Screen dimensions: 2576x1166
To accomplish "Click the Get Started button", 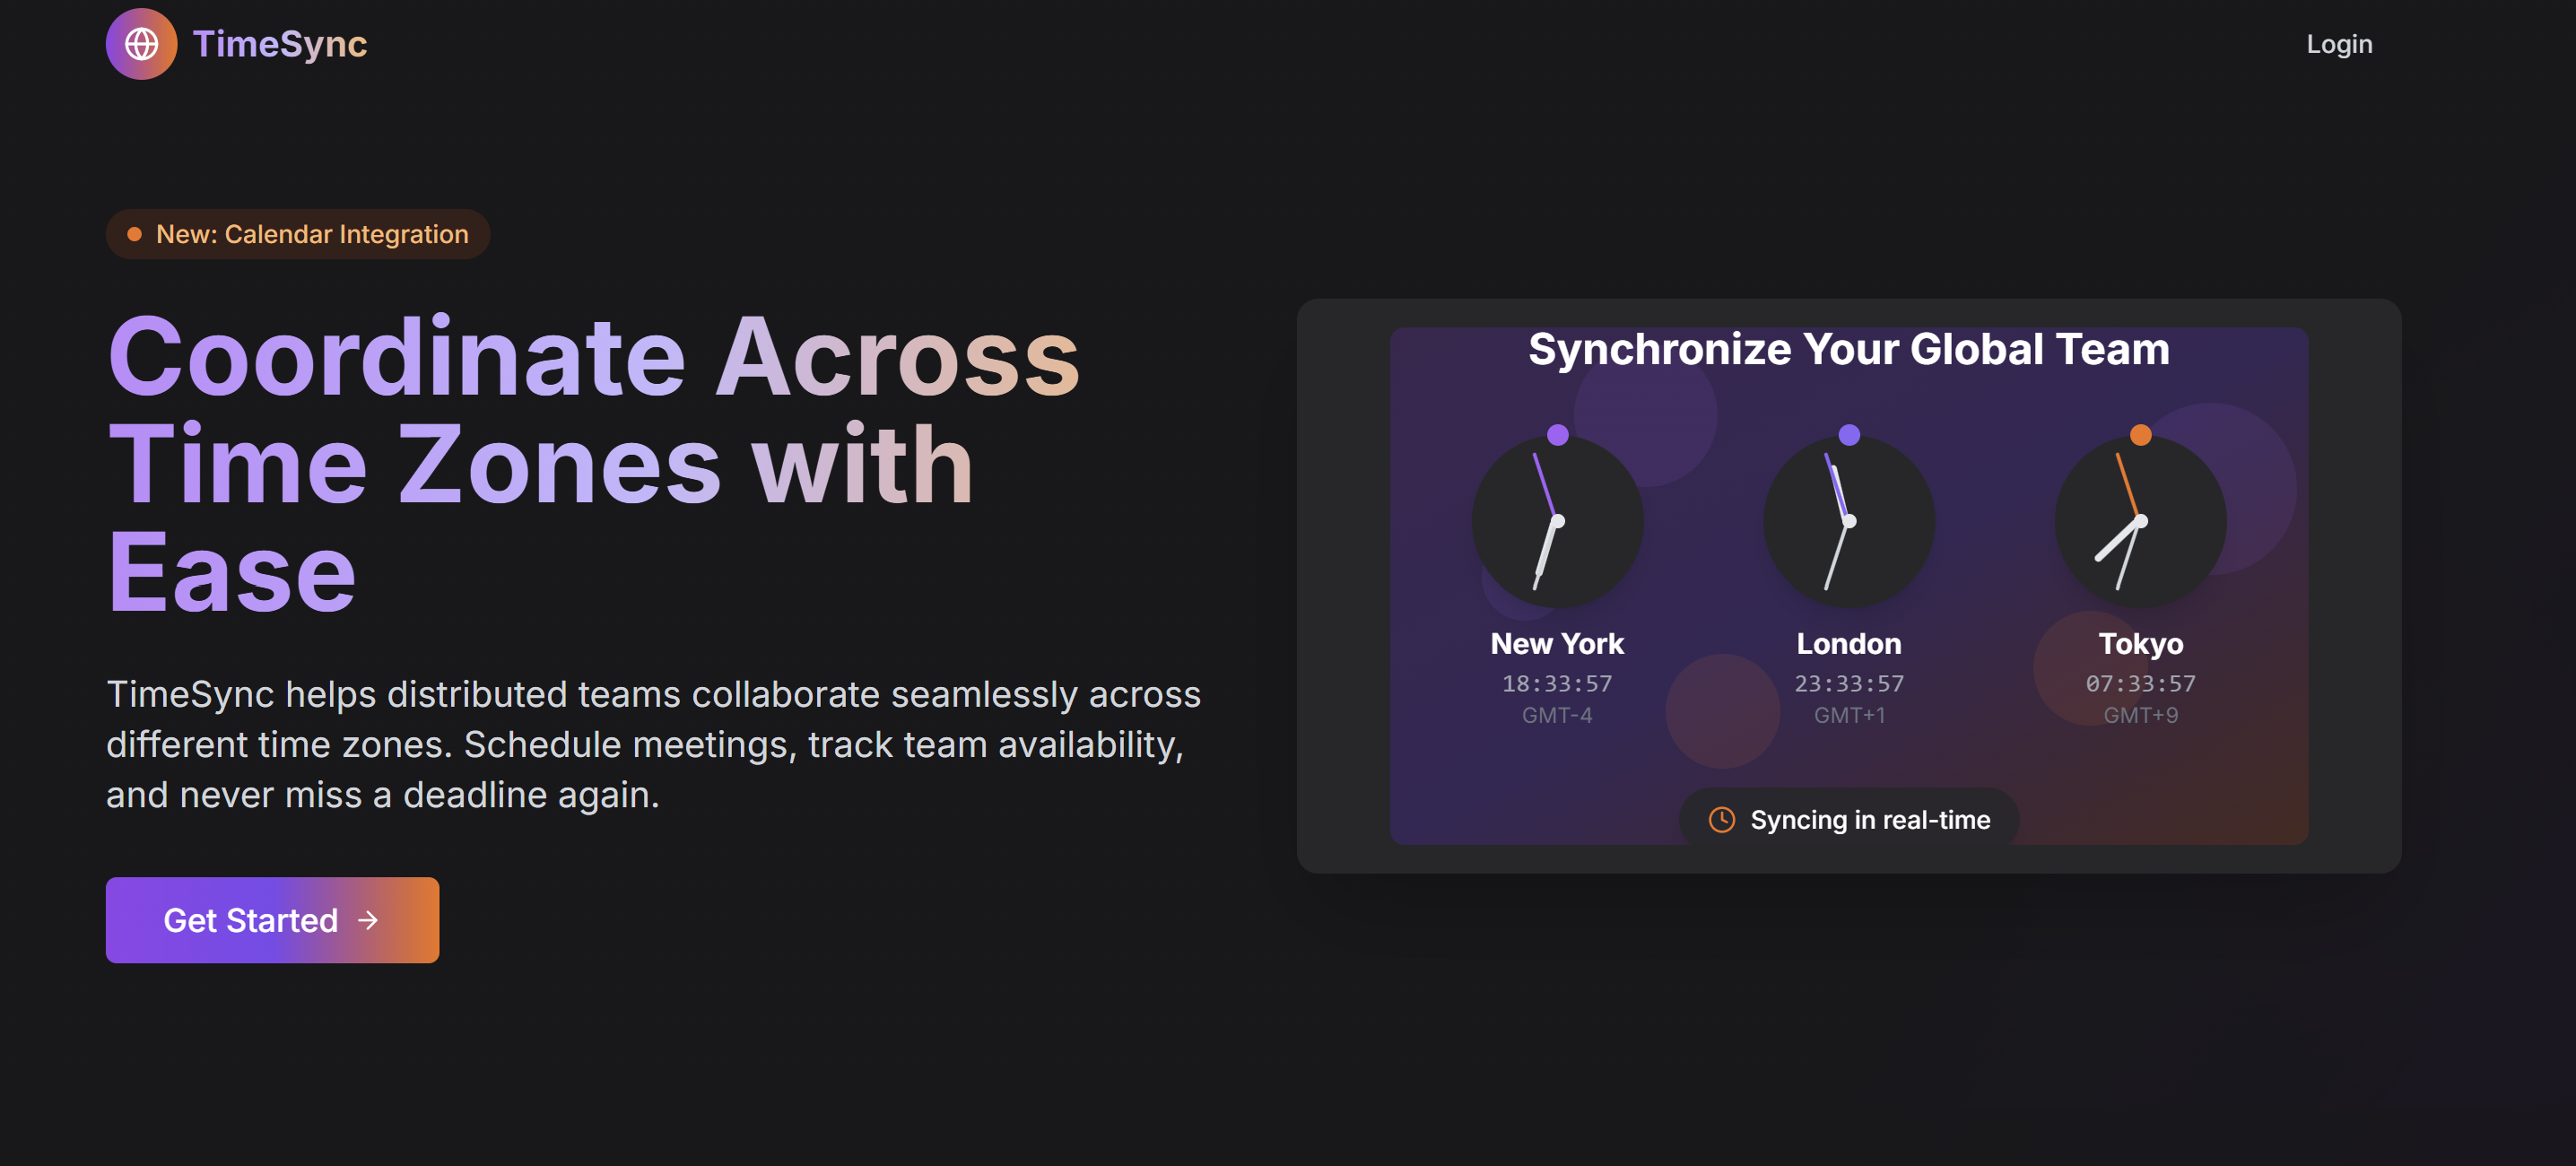I will (x=272, y=920).
